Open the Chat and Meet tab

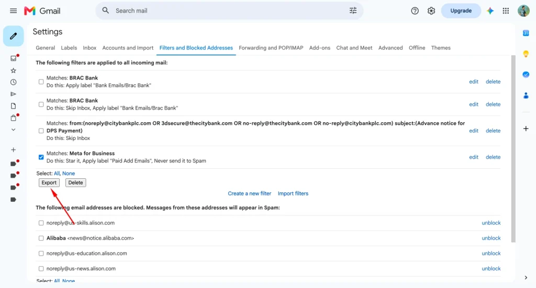tap(354, 48)
